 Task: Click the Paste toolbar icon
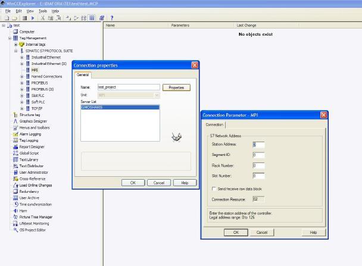(58, 18)
